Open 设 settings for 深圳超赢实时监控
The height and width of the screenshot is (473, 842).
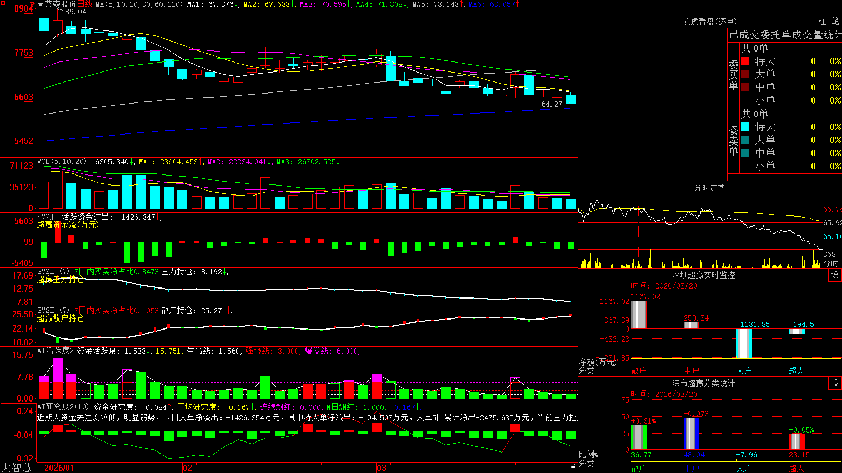click(835, 275)
